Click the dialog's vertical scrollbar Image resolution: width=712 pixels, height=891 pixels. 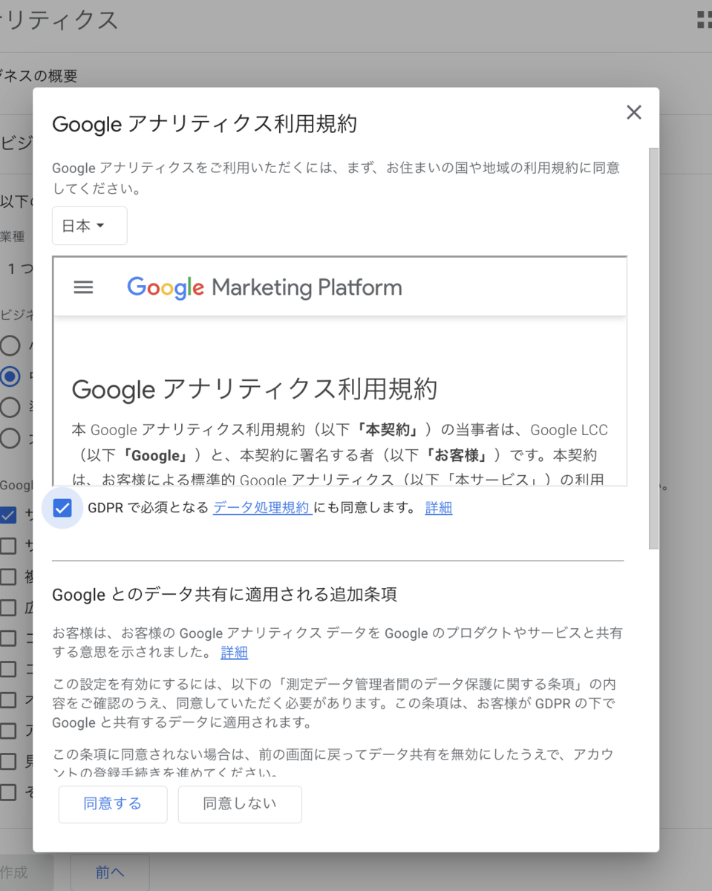pyautogui.click(x=654, y=349)
